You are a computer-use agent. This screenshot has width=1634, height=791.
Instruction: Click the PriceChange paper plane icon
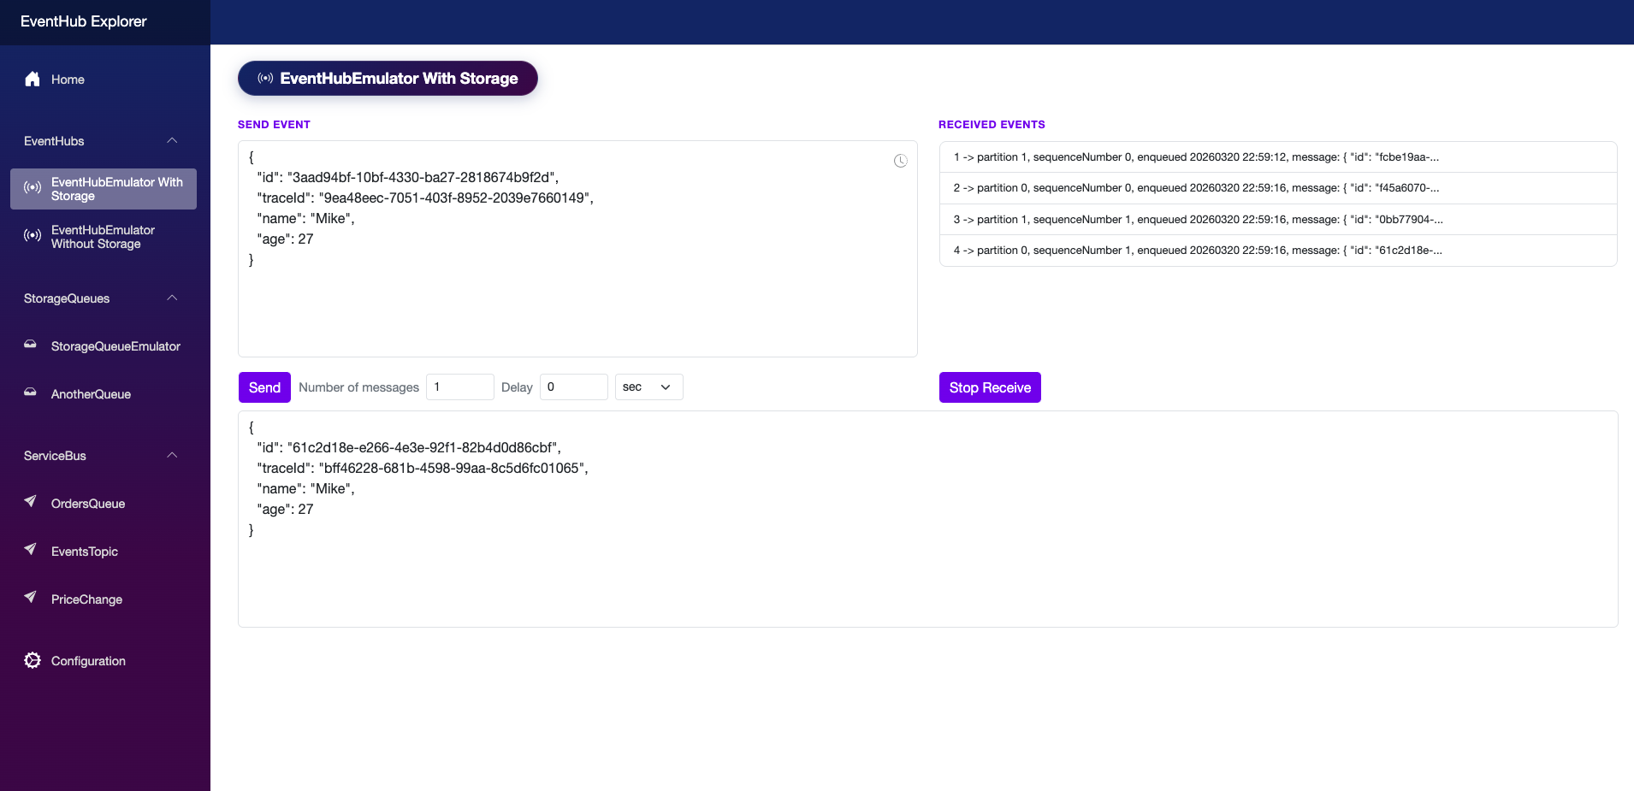[31, 598]
